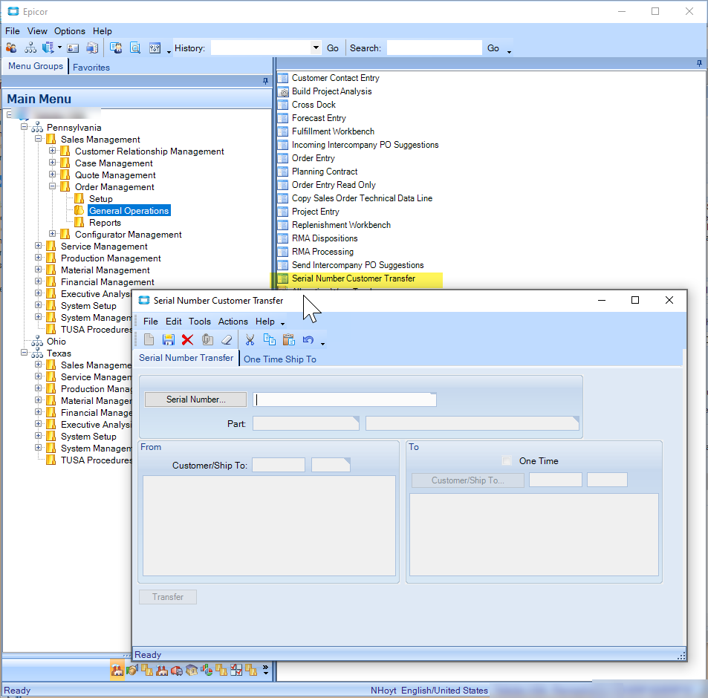Open Actions menu in Transfer window
The height and width of the screenshot is (698, 708).
click(233, 322)
